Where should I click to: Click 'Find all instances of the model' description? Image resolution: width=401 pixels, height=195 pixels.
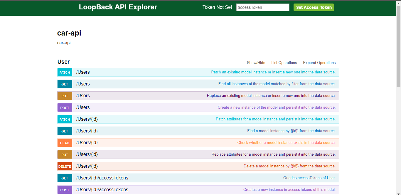tap(277, 84)
